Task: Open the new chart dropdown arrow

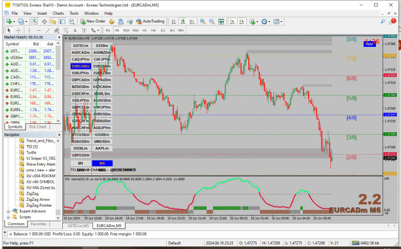Action: 14,21
